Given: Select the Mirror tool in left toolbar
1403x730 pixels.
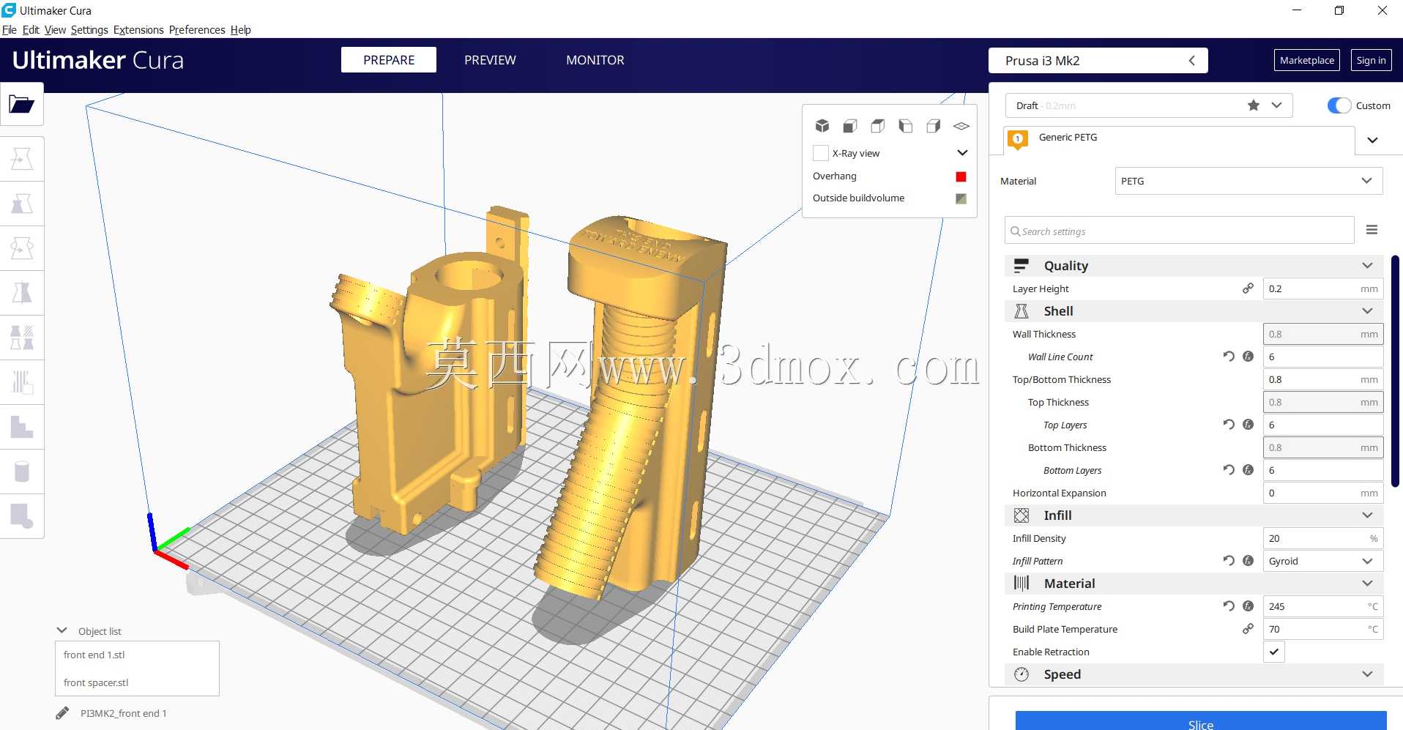Looking at the screenshot, I should click(22, 293).
